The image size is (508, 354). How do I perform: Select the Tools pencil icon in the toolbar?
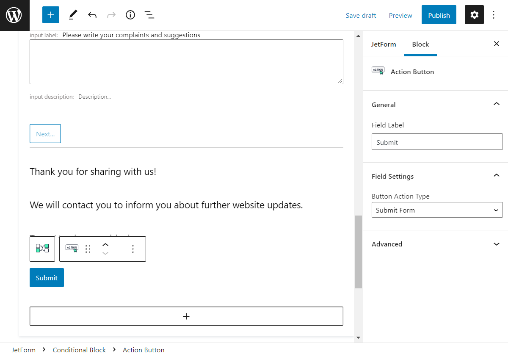click(x=72, y=15)
